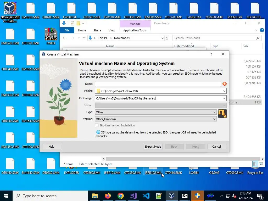
Task: Open Notepad++ from the taskbar
Action: pos(159,196)
